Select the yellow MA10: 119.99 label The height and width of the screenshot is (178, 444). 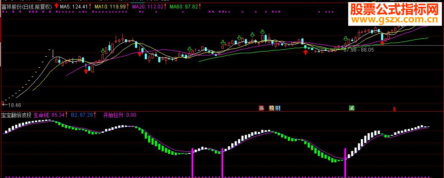click(x=110, y=6)
